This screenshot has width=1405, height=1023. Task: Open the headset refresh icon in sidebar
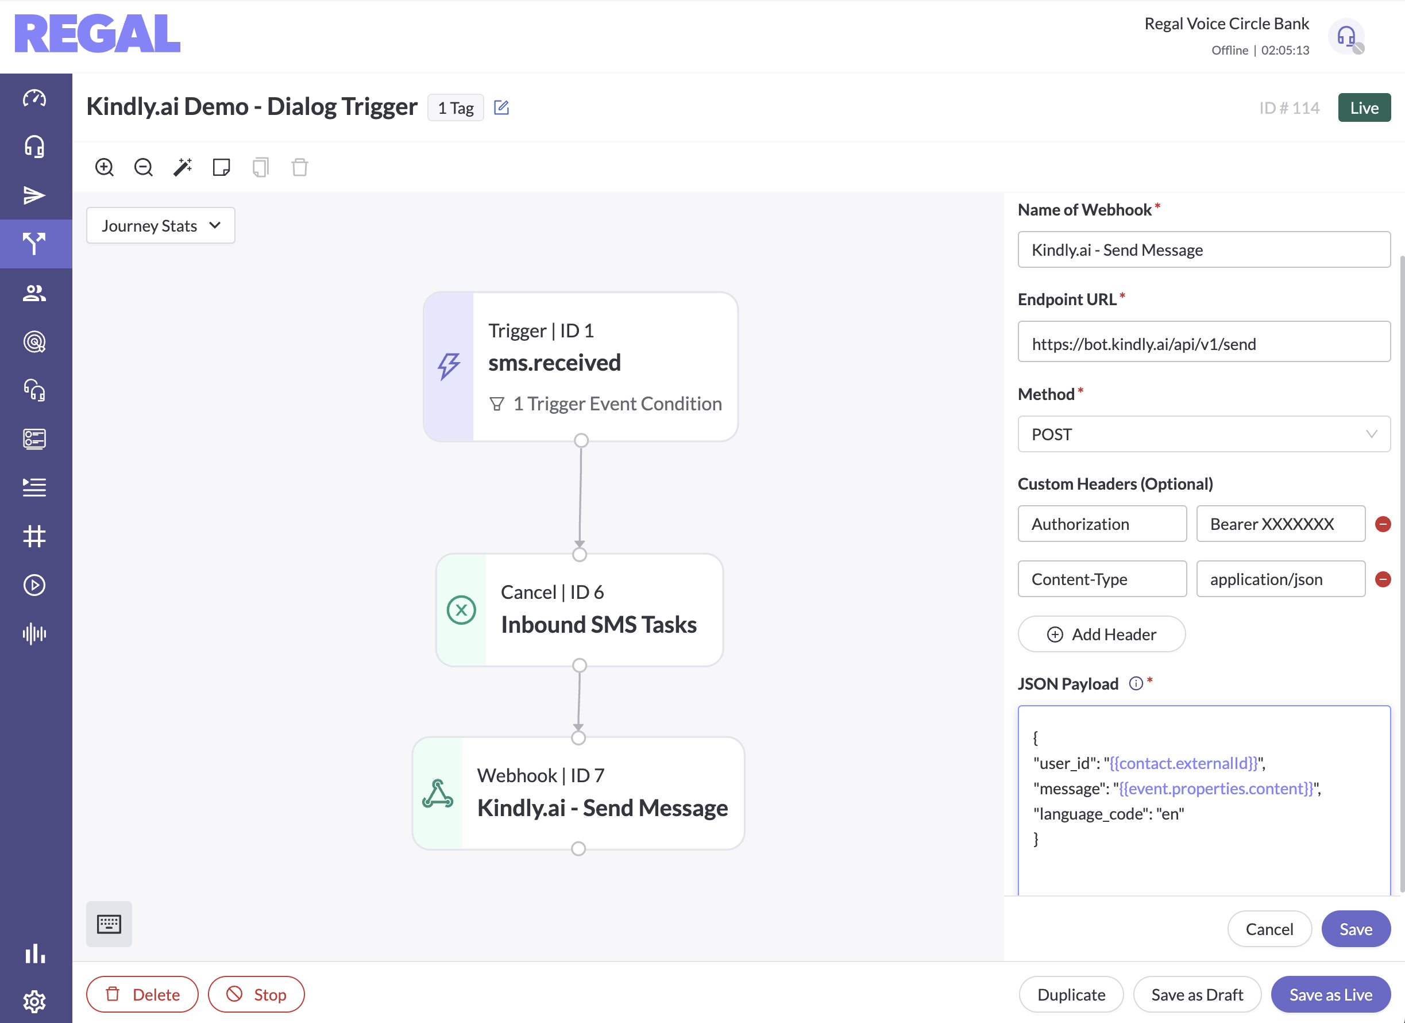pyautogui.click(x=34, y=390)
